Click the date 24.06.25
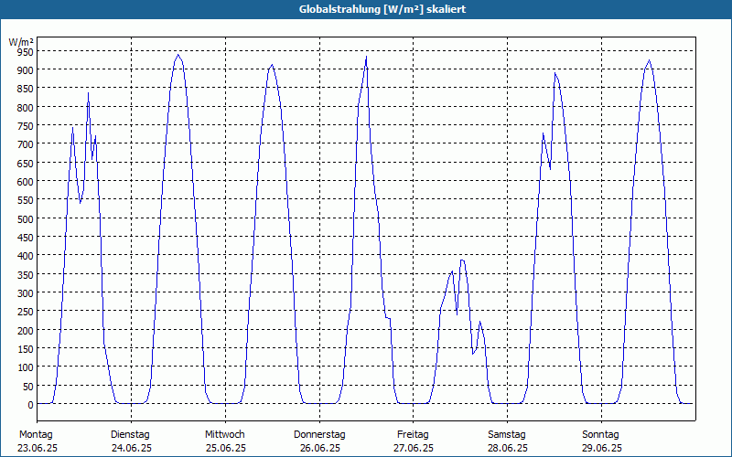The height and width of the screenshot is (457, 732). click(132, 448)
